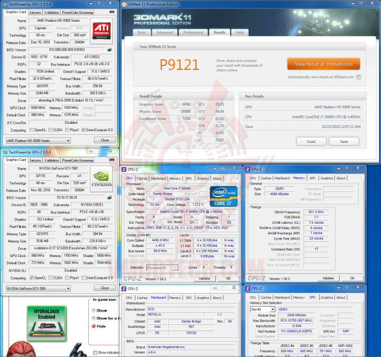Click the CPU-Z title icon of the SPD window

(248, 288)
